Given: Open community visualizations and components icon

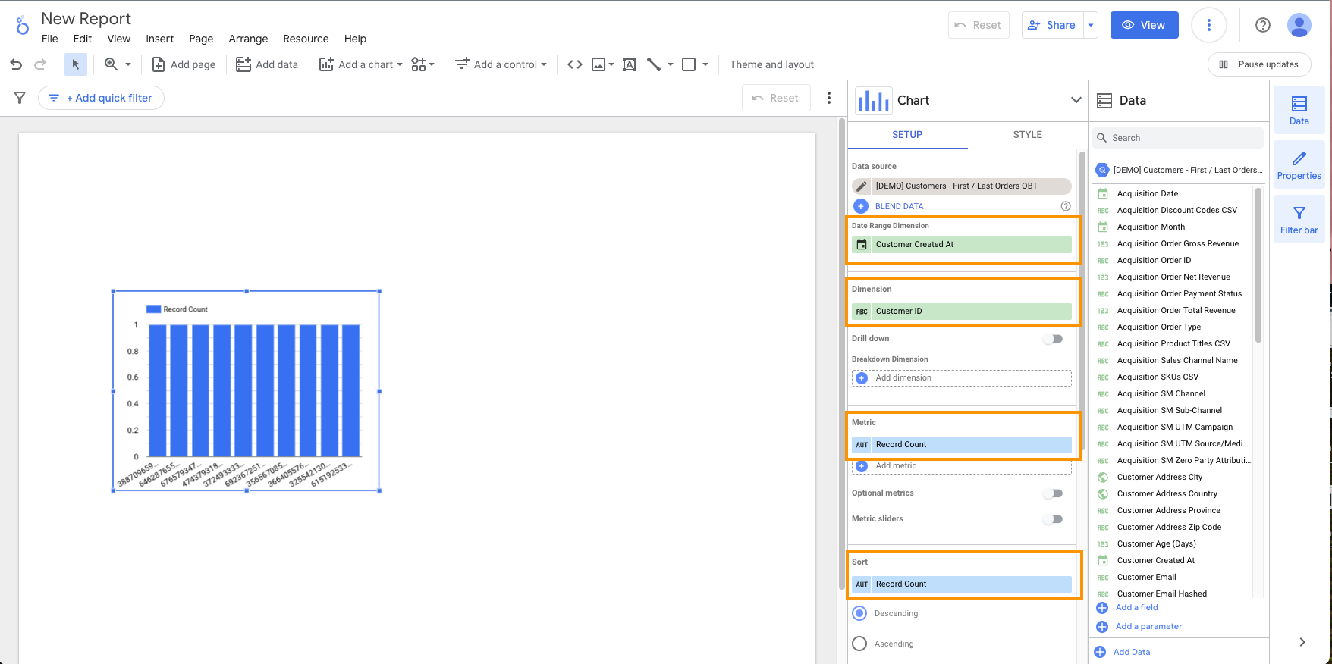Looking at the screenshot, I should [x=419, y=64].
